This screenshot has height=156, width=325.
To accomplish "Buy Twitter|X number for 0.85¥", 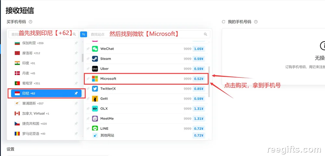I will pyautogui.click(x=199, y=89).
